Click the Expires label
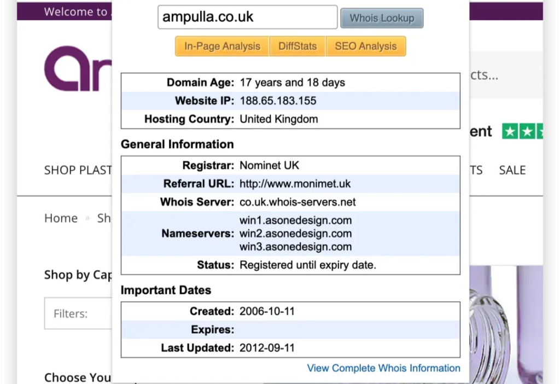 (213, 329)
